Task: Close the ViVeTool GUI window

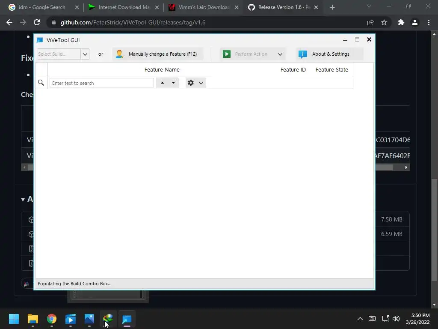Action: (369, 39)
